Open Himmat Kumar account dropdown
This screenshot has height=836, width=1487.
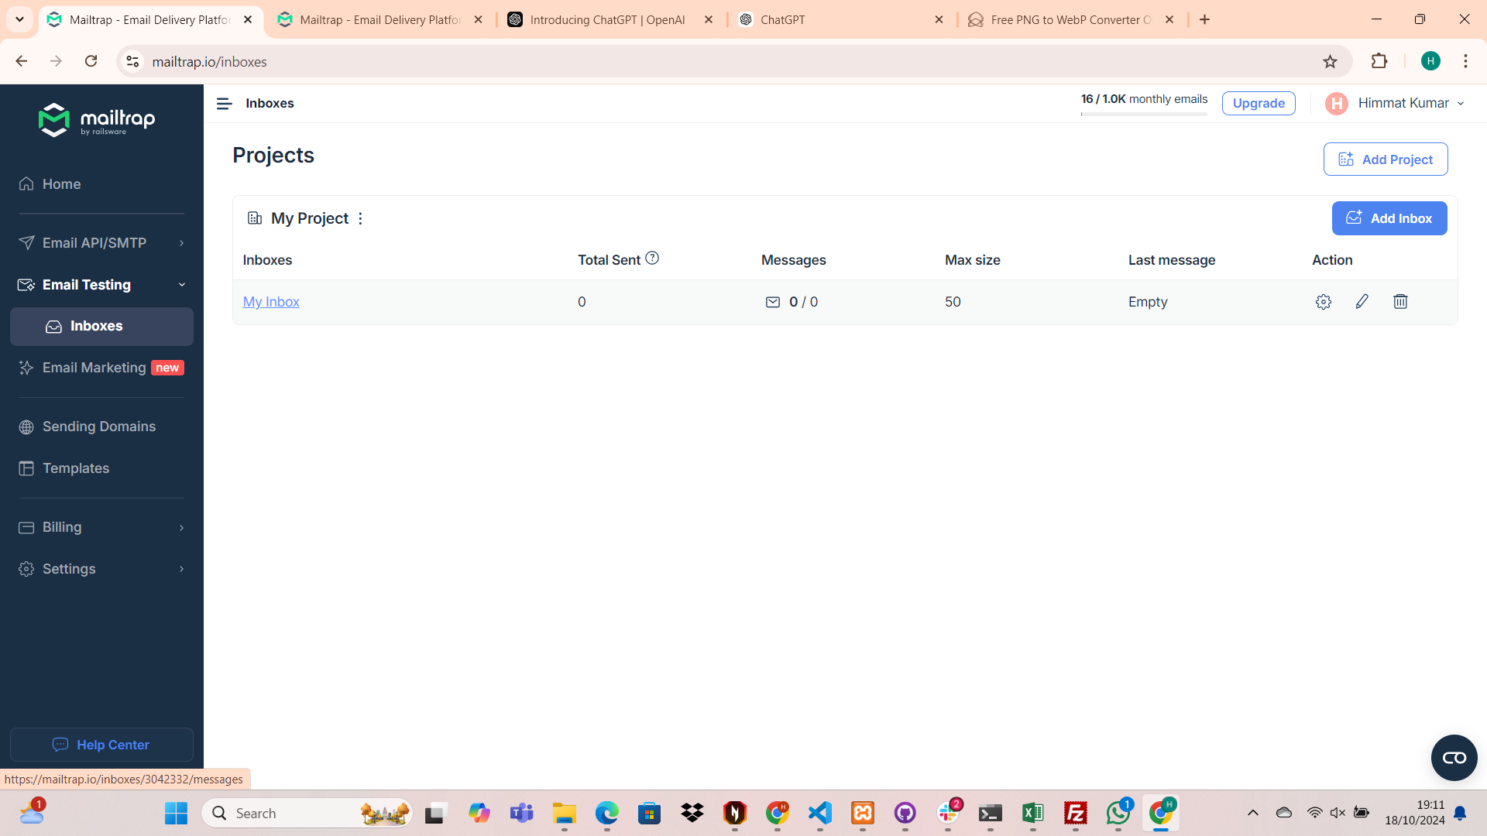(1395, 104)
